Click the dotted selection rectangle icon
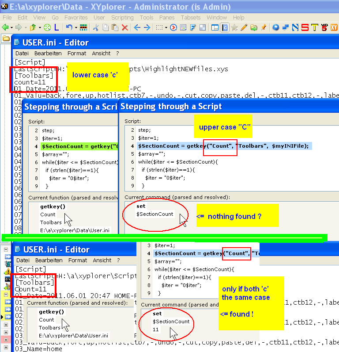Viewport: 339px width, 352px height. [159, 27]
